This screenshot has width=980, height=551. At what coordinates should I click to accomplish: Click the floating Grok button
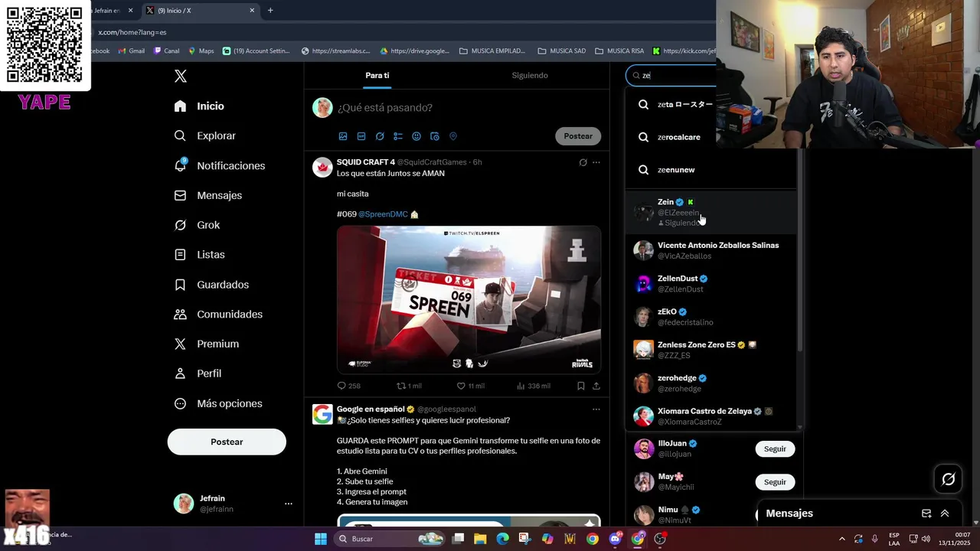click(x=948, y=479)
